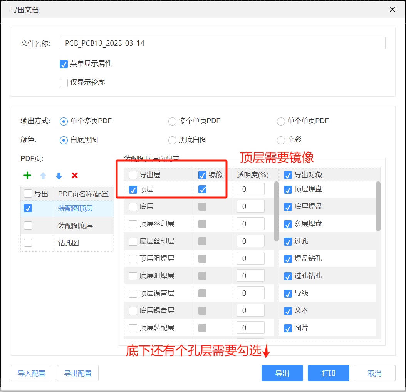Screen dimensions: 406x392
Task: Enable the 底层 layer for export
Action: 133,206
